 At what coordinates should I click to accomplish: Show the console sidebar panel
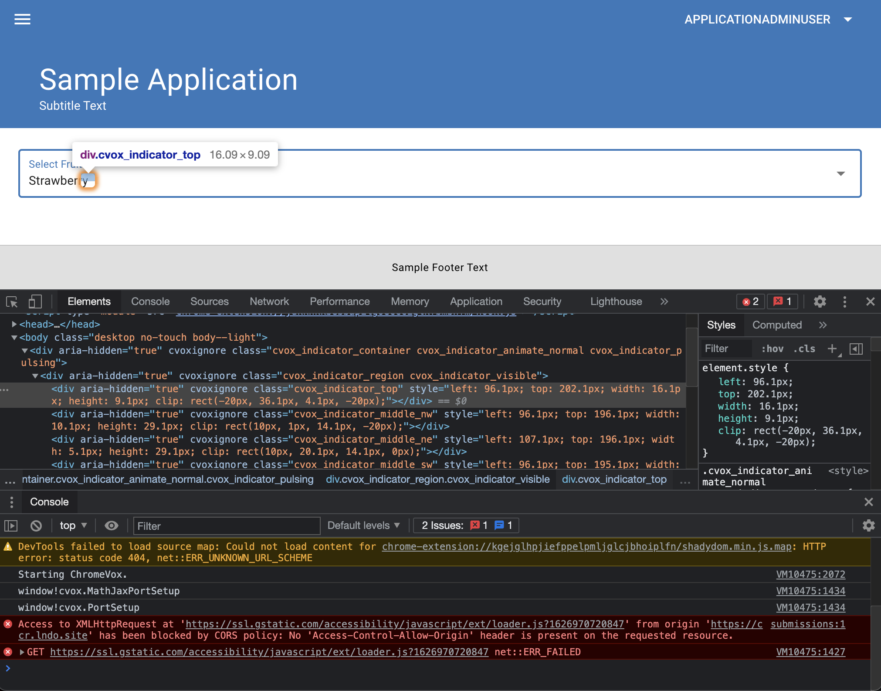pyautogui.click(x=11, y=525)
